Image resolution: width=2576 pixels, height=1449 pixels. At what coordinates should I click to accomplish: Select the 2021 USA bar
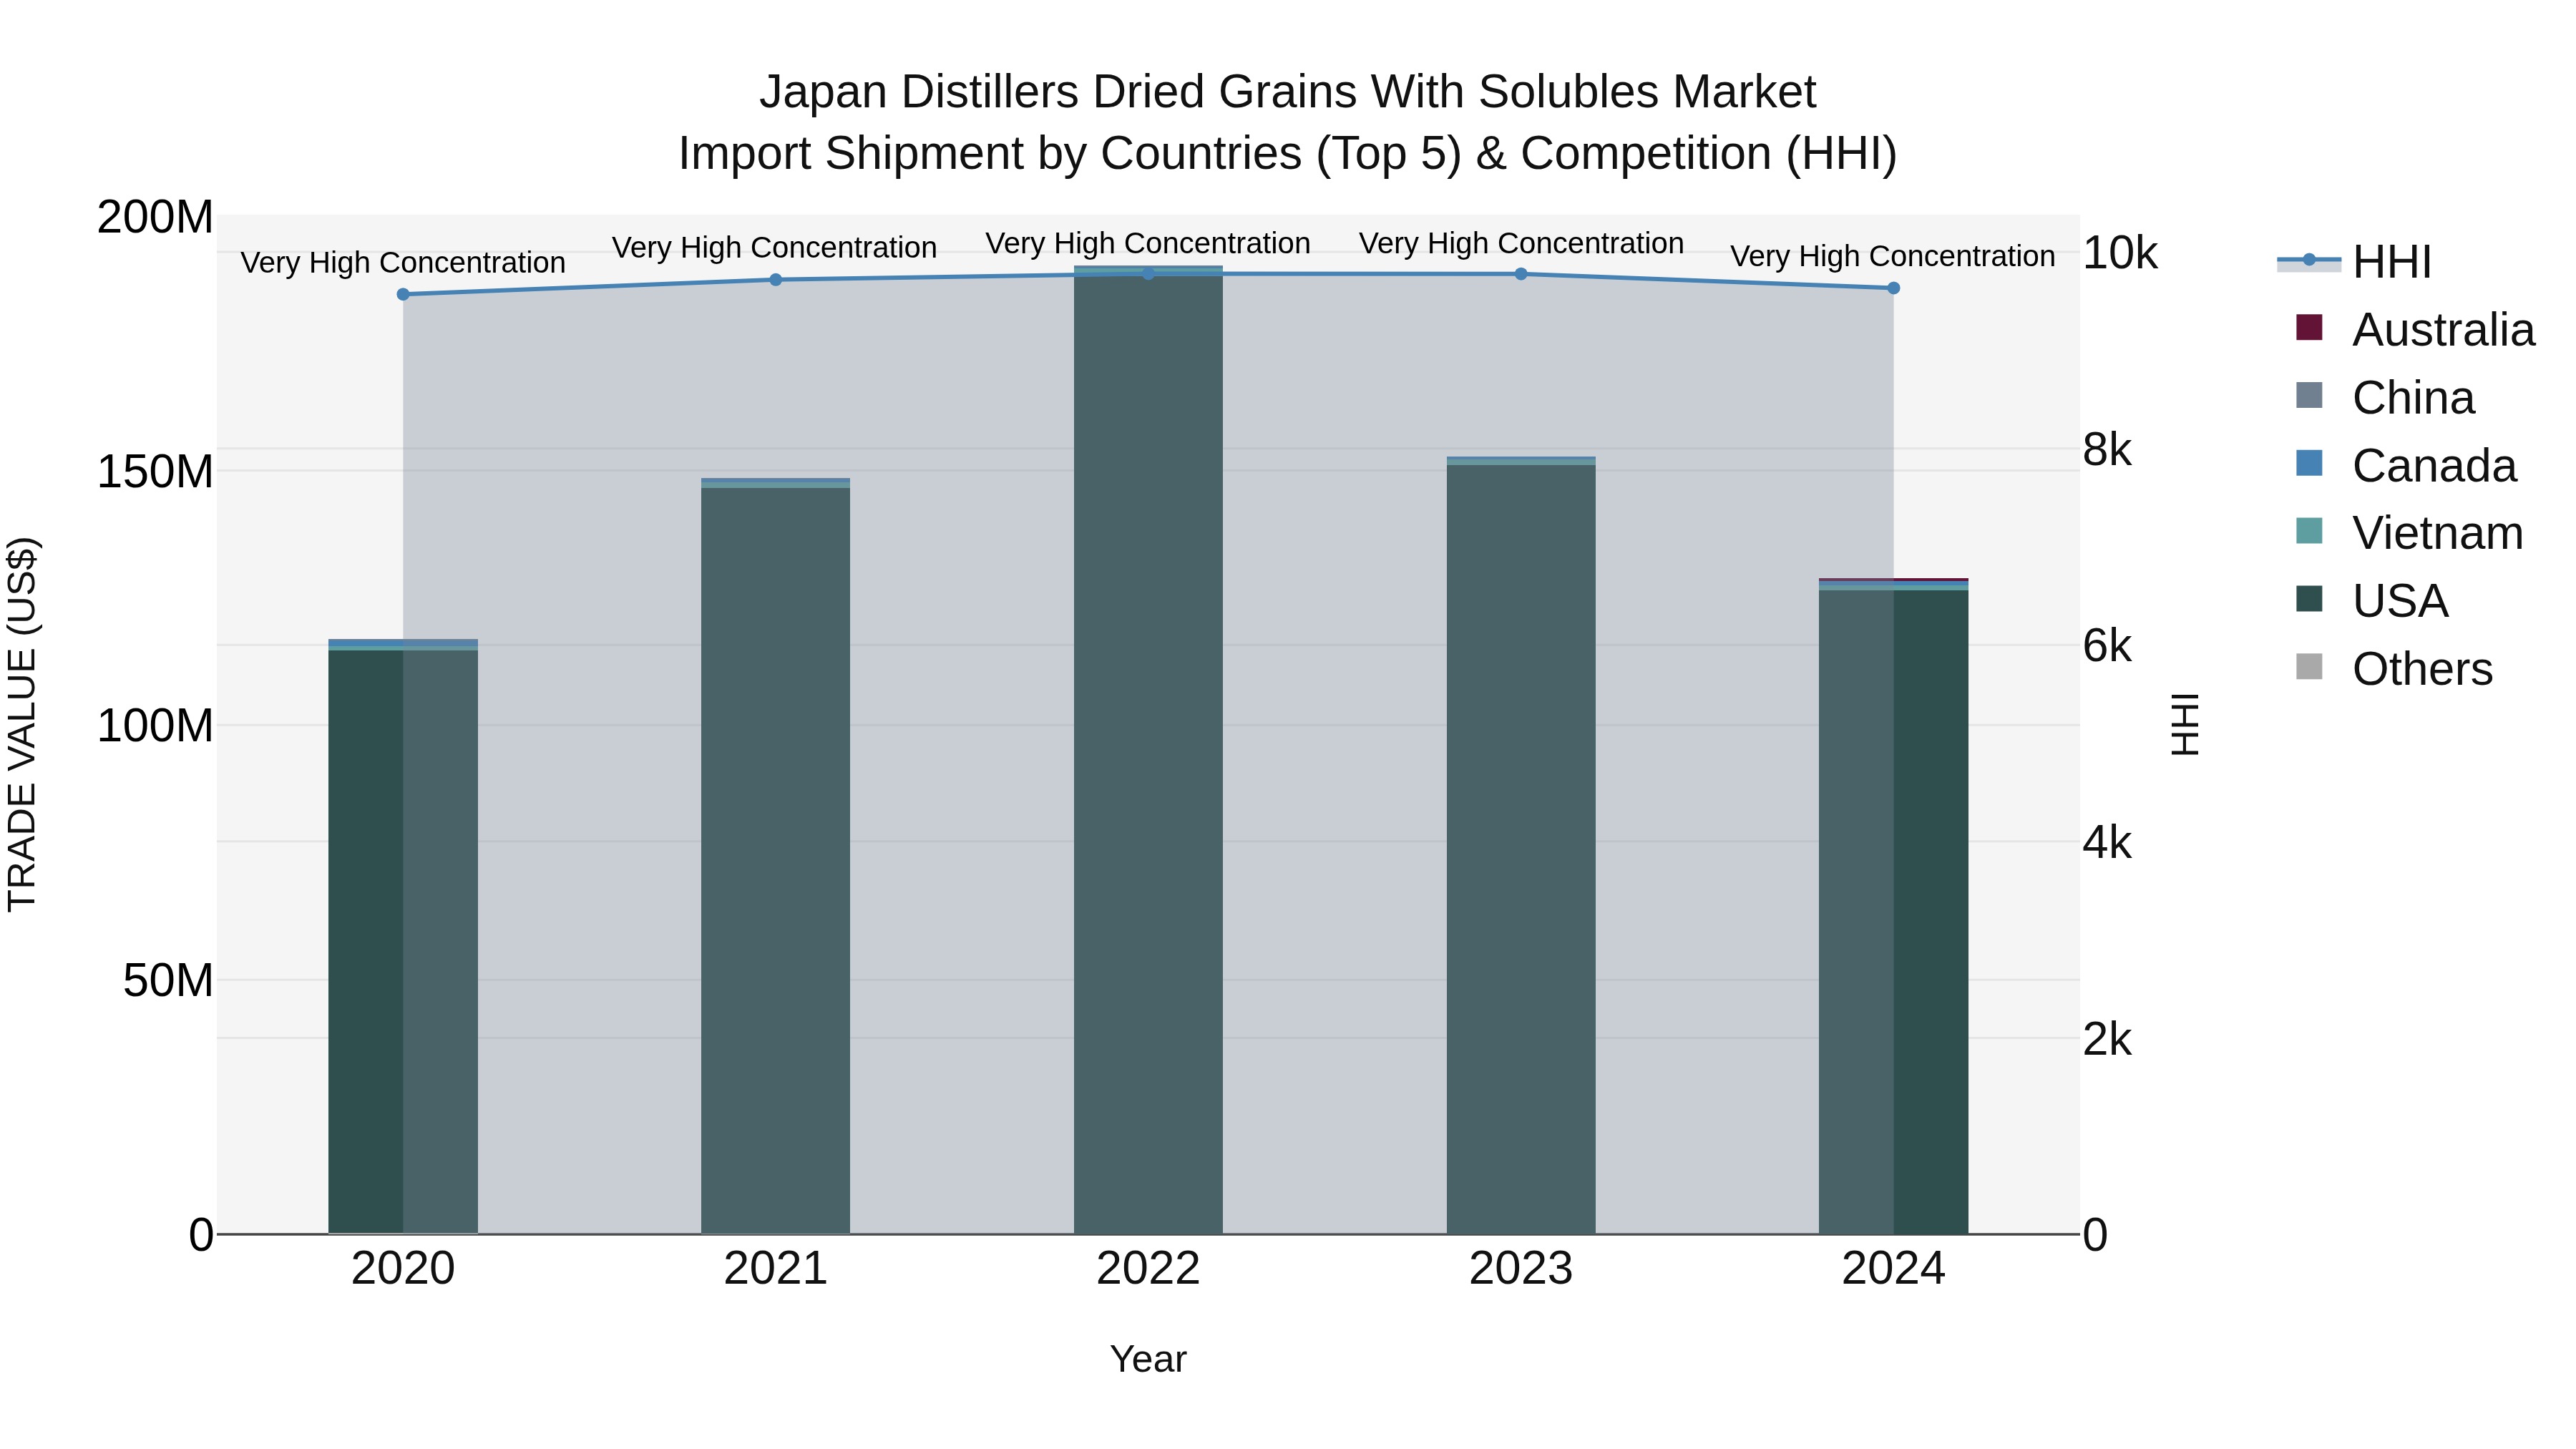tap(775, 860)
